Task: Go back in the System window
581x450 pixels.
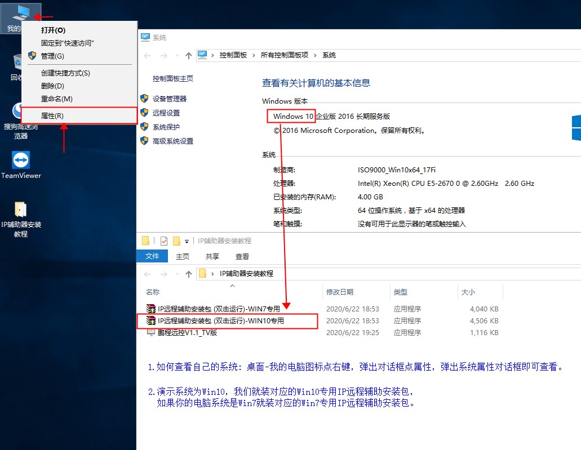Action: tap(148, 56)
